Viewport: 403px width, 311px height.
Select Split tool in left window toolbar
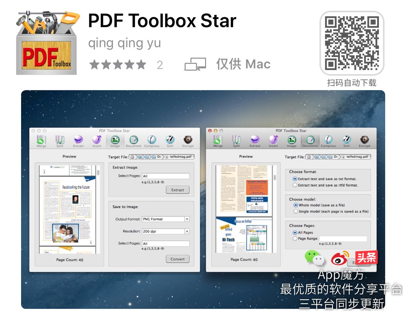60,141
